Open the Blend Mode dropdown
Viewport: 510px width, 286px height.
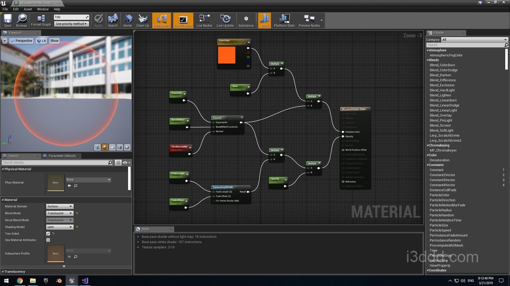tap(60, 213)
